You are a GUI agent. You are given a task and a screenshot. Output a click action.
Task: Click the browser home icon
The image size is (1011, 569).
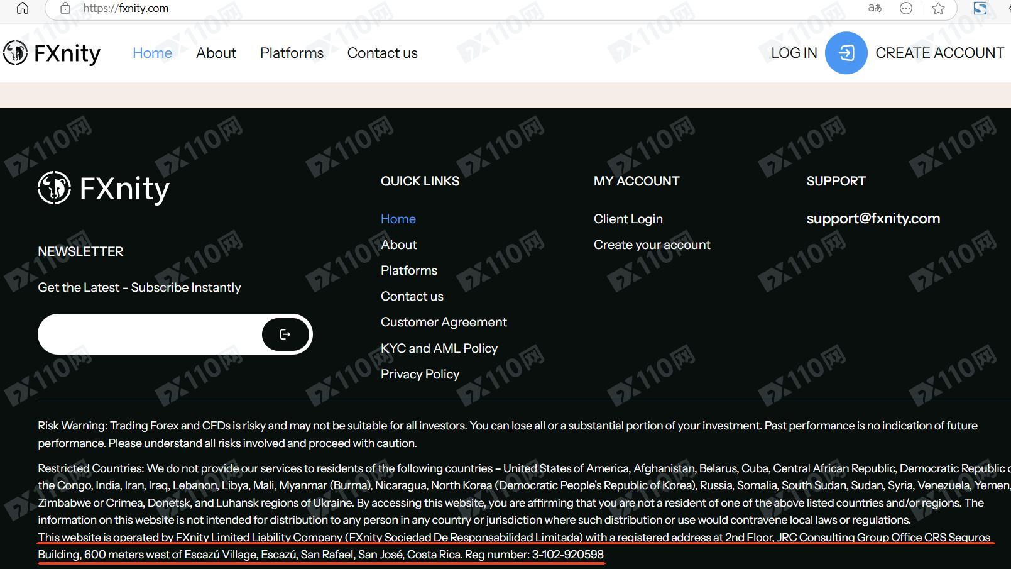pos(22,8)
